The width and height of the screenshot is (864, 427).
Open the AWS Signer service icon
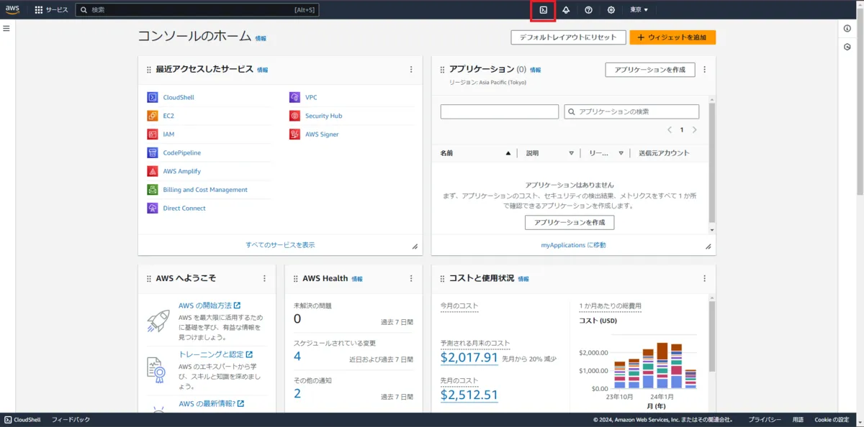(294, 134)
